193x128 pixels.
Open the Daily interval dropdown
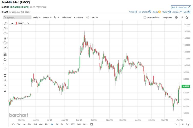[37, 17]
